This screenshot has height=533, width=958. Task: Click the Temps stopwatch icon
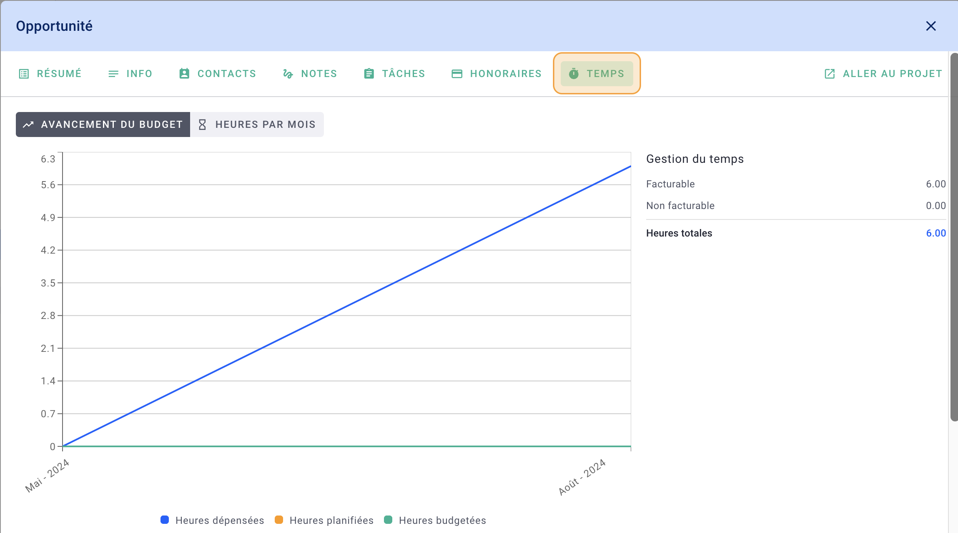[x=574, y=74]
